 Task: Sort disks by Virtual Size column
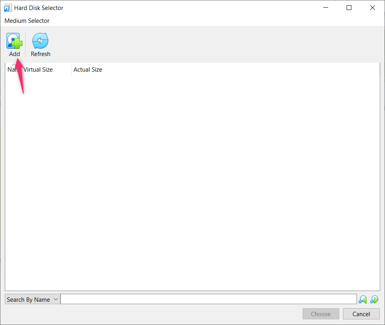point(38,69)
